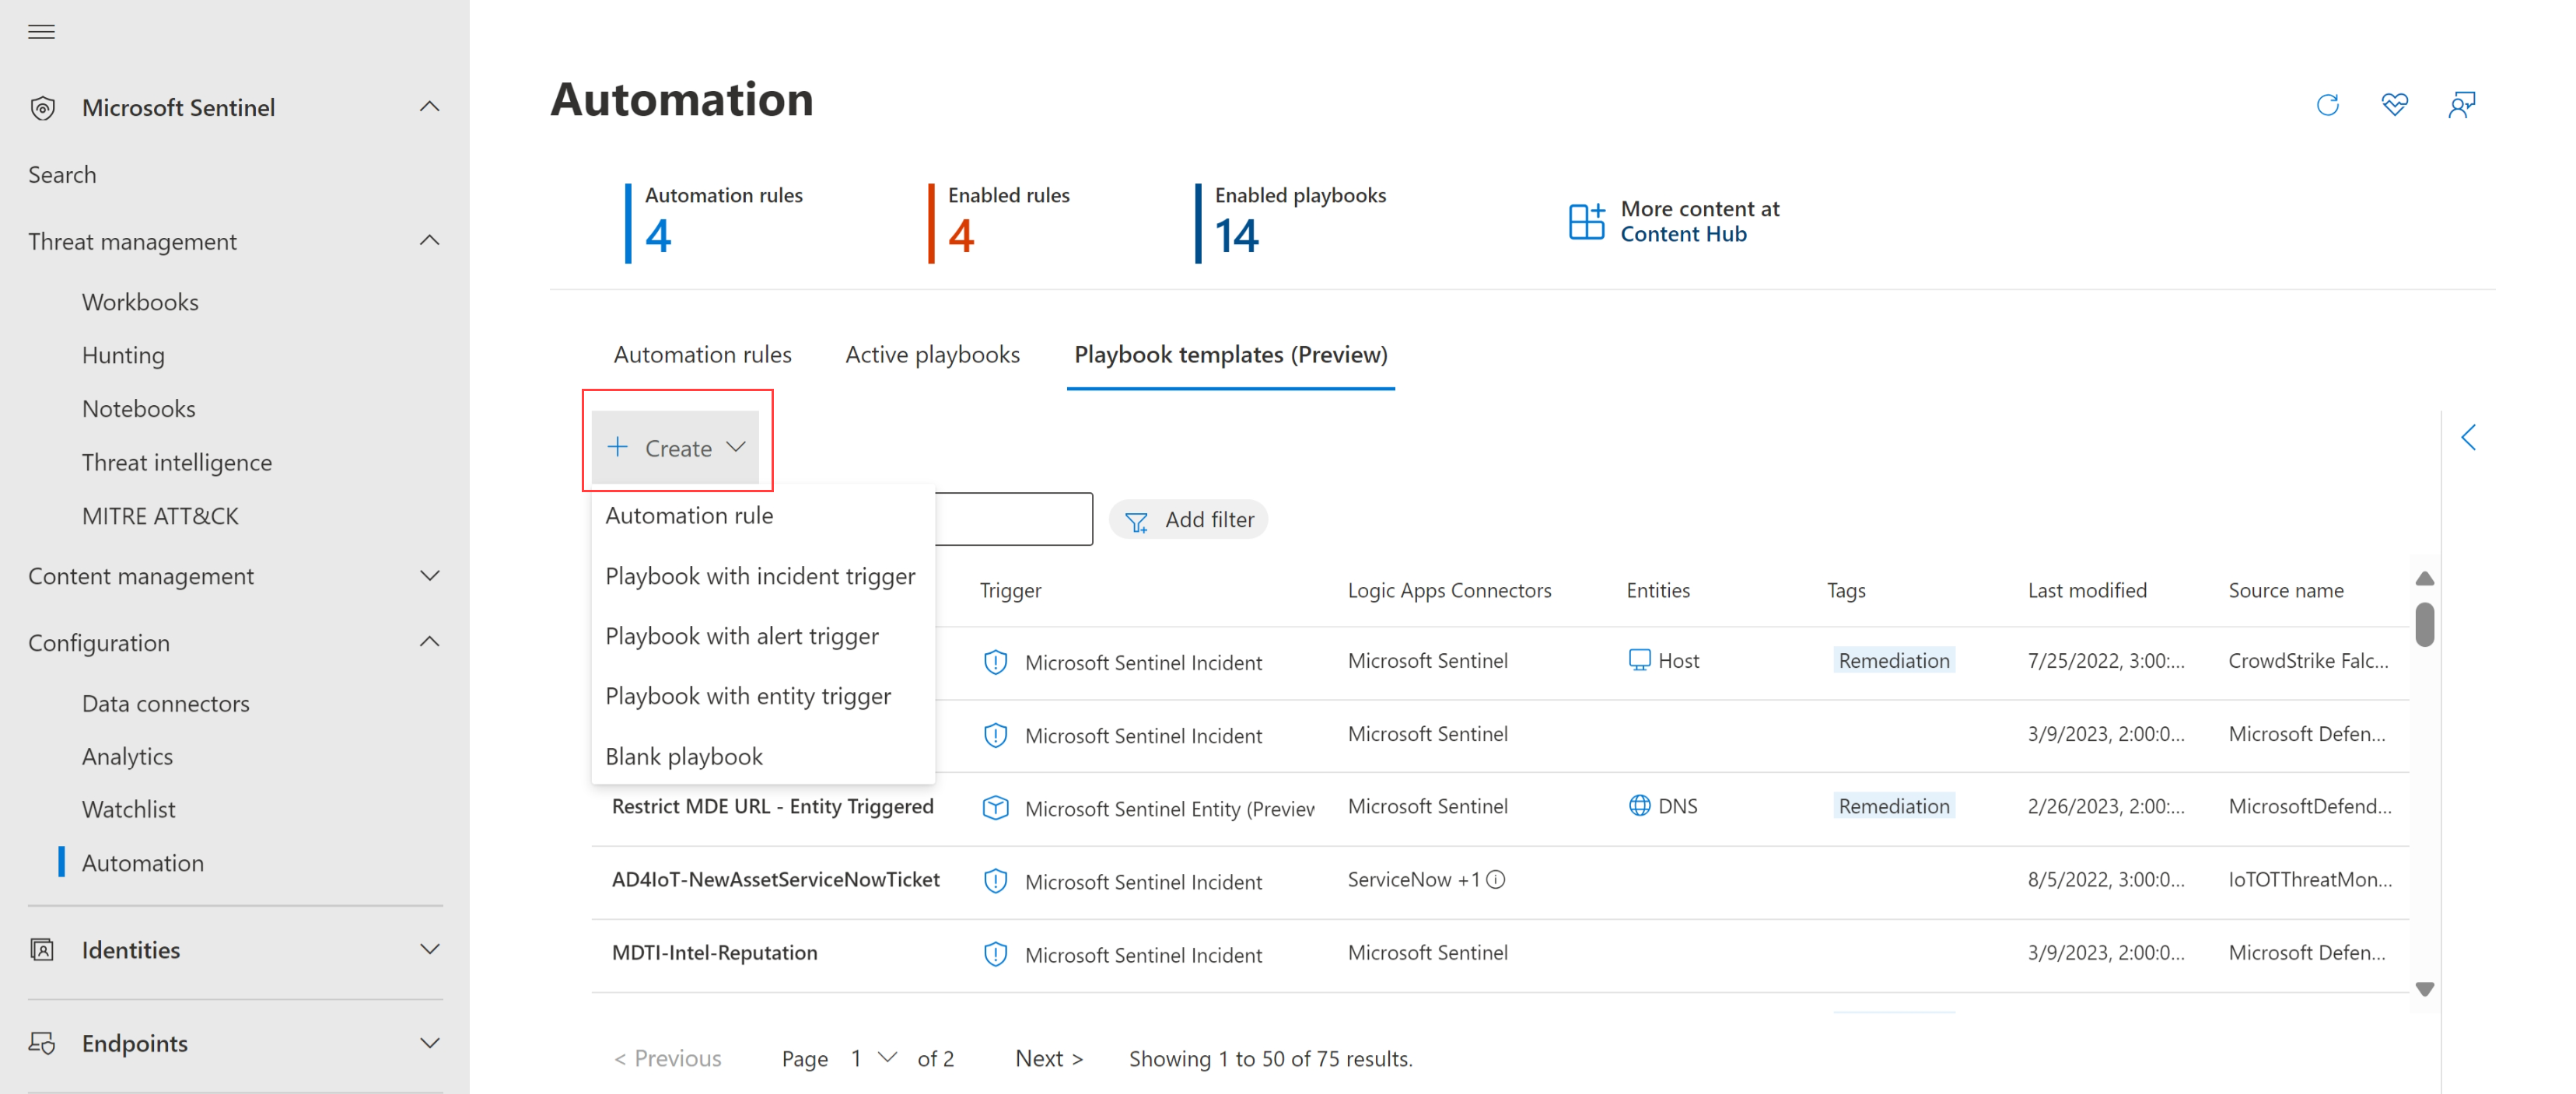Image resolution: width=2576 pixels, height=1094 pixels.
Task: Switch to the Active playbooks tab
Action: (x=932, y=354)
